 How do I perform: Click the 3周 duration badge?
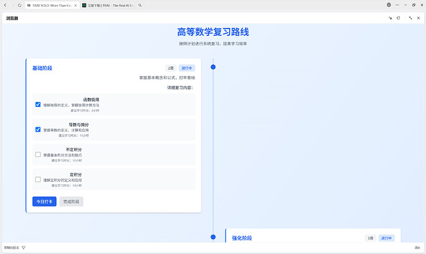pos(370,238)
